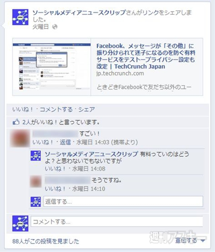Focus the コメントする... comment input field
This screenshot has width=215, height=252.
(117, 222)
